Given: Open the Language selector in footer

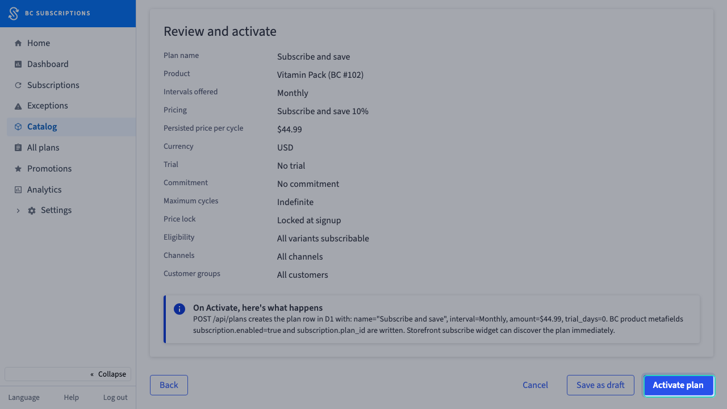Looking at the screenshot, I should 24,398.
